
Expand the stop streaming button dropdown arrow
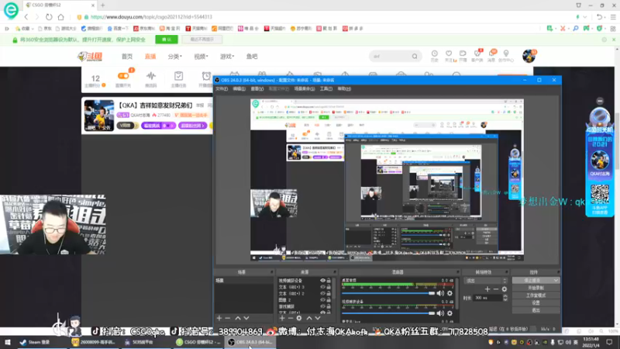(556, 280)
